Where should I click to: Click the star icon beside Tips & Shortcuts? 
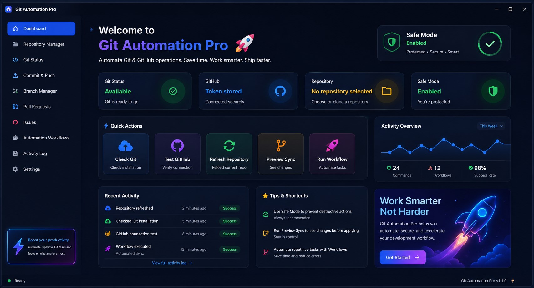tap(265, 196)
